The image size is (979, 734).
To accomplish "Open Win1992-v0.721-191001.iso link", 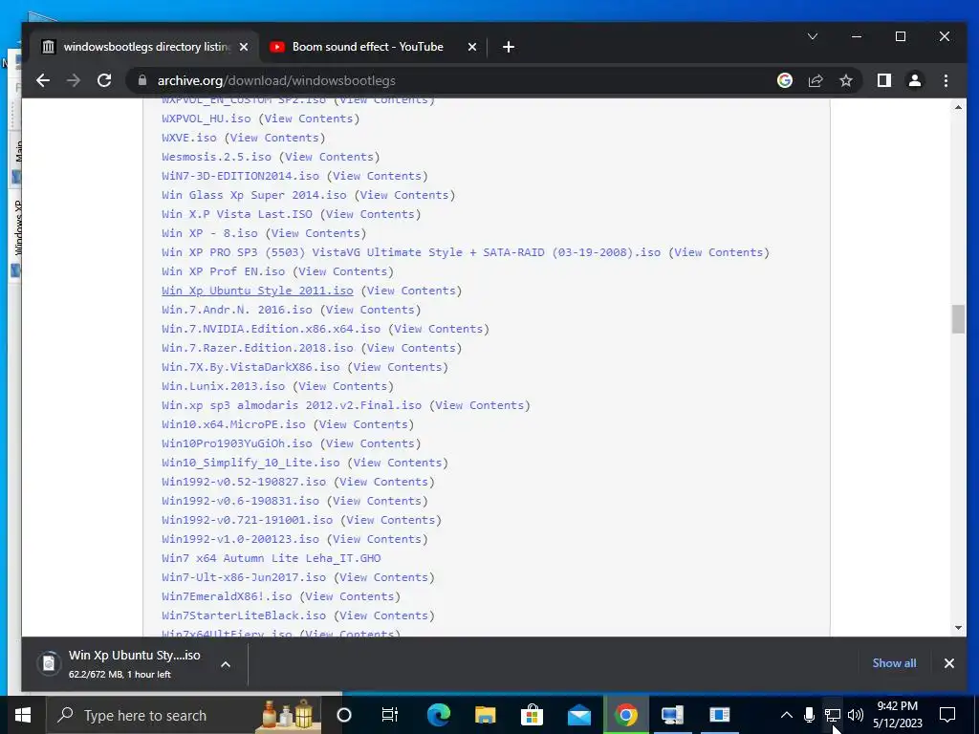I will pyautogui.click(x=248, y=520).
